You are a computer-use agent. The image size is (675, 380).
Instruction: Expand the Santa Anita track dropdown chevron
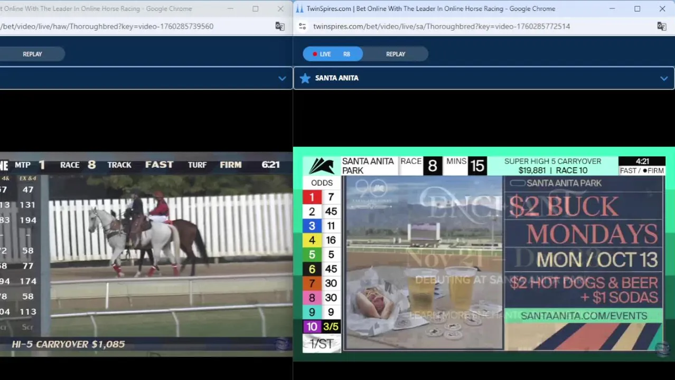coord(664,78)
